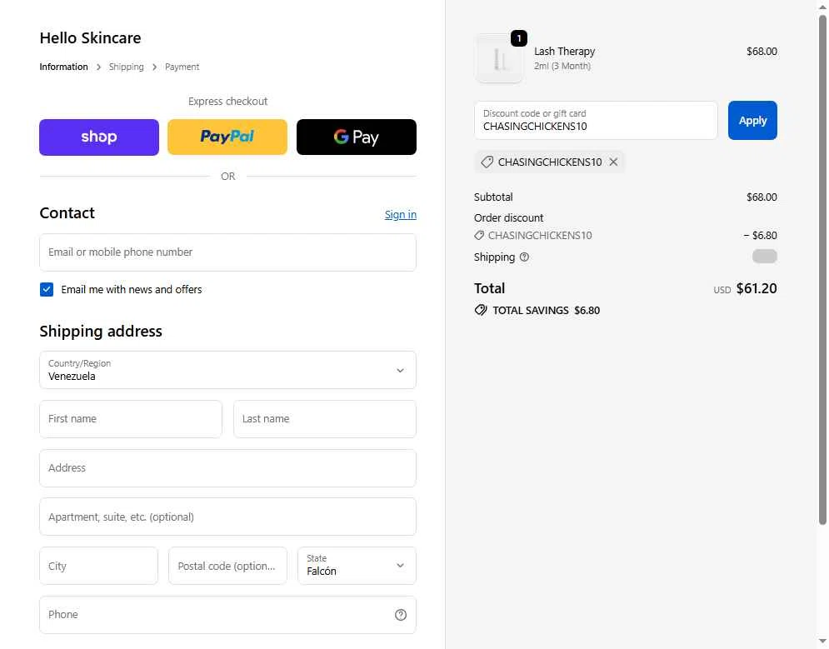Focus the Email or mobile phone field
This screenshot has width=829, height=649.
pyautogui.click(x=227, y=252)
